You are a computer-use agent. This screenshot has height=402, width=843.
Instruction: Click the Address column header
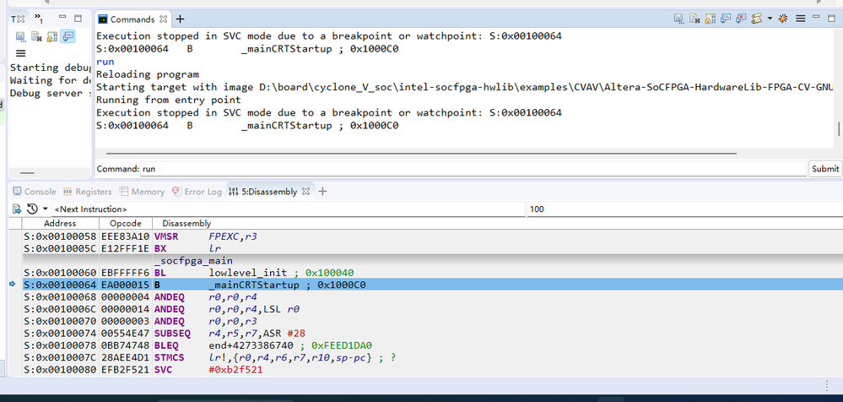[60, 223]
